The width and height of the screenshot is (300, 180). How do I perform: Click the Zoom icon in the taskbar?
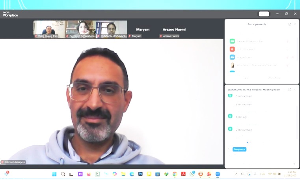click(x=218, y=174)
